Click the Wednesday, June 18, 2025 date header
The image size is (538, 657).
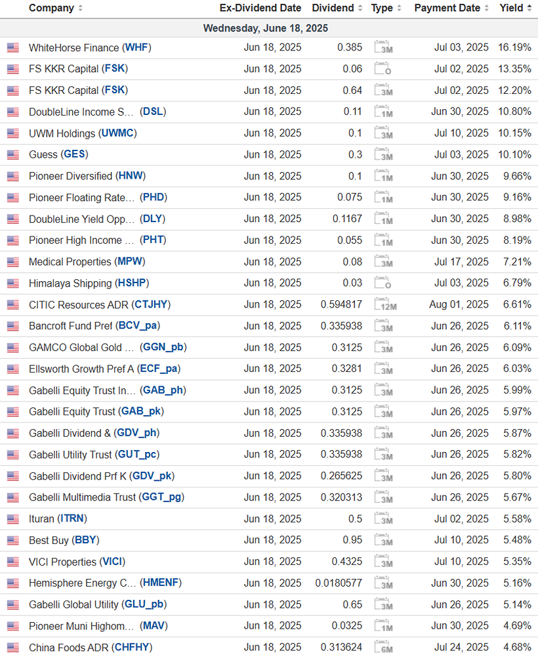[266, 28]
